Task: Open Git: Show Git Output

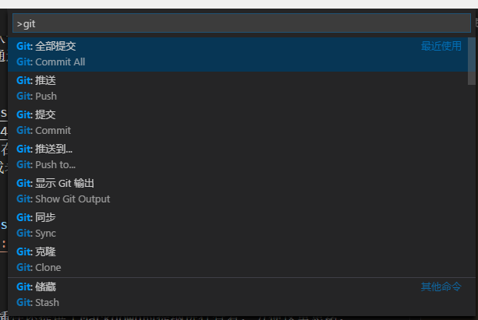Action: (63, 199)
